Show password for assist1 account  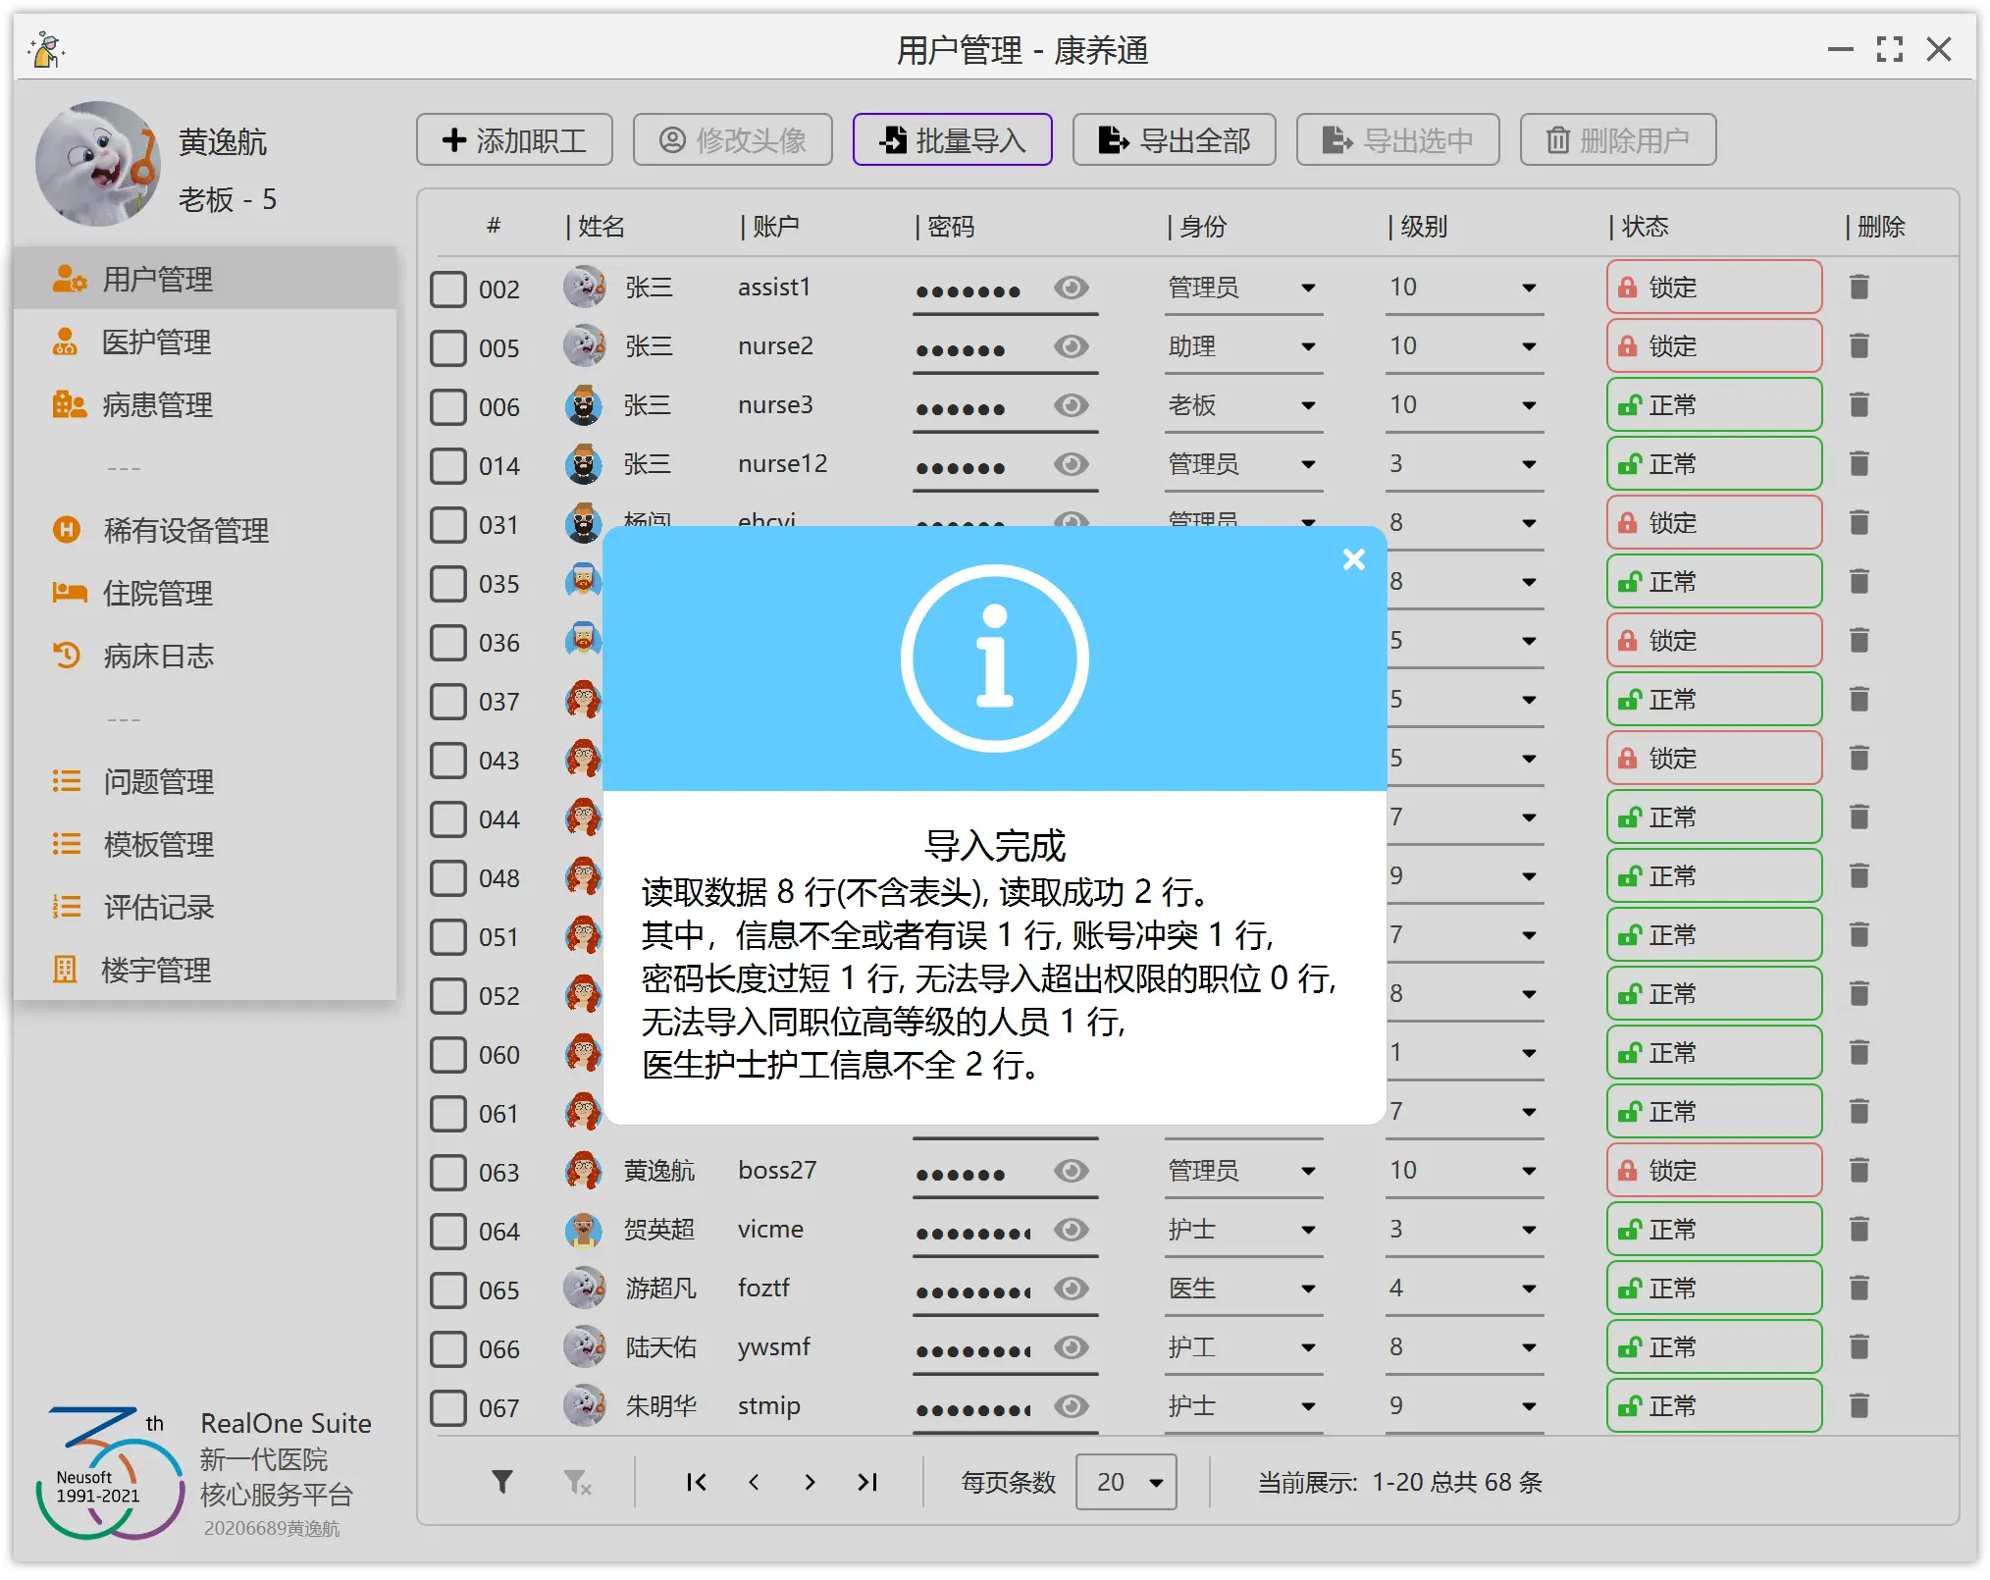point(1071,288)
